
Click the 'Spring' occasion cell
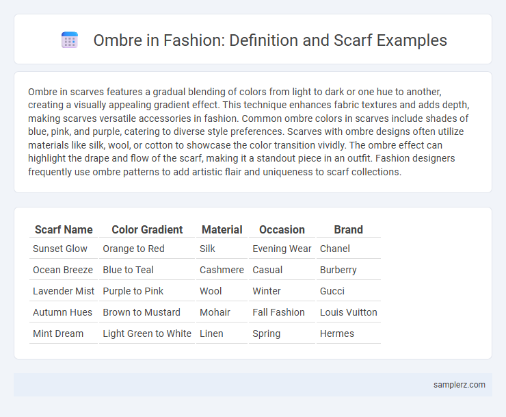click(x=282, y=333)
